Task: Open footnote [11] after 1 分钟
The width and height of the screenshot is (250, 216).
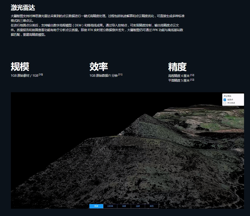Action: click(120, 75)
